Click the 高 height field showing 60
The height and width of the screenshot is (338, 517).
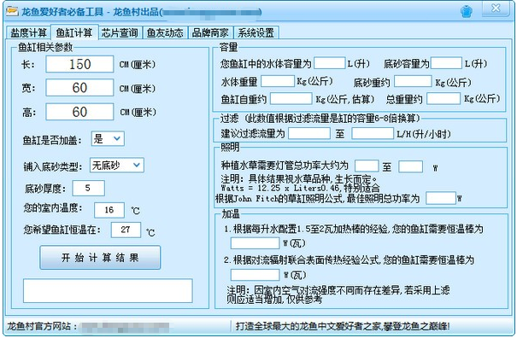coord(79,112)
